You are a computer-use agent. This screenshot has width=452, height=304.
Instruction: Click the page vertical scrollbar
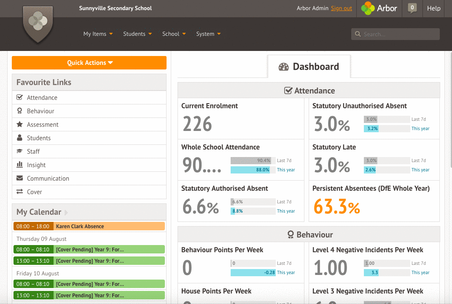[x=451, y=109]
